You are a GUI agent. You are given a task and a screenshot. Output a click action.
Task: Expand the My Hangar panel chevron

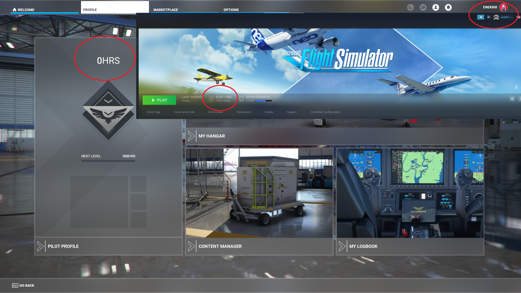(x=192, y=136)
